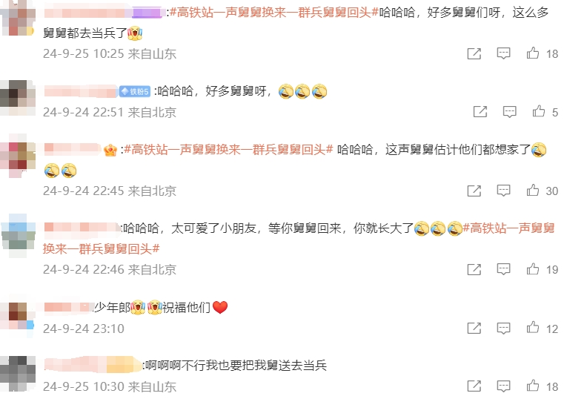Reply to the comment posted 24-9-25 10:30
Screen dimensions: 564x399
point(503,386)
